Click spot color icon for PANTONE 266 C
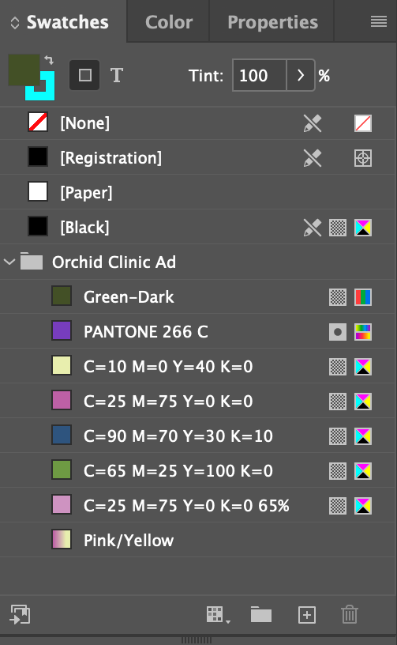Screen dimensions: 397x645 point(338,332)
